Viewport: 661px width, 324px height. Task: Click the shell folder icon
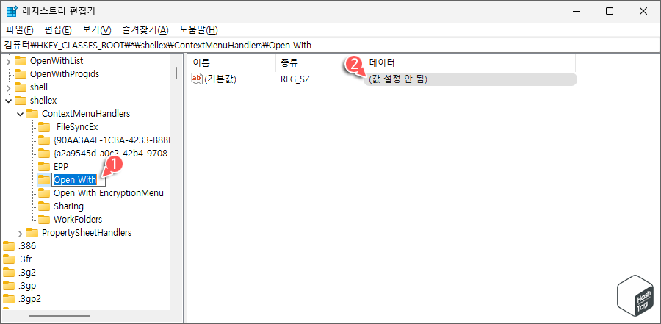click(21, 87)
